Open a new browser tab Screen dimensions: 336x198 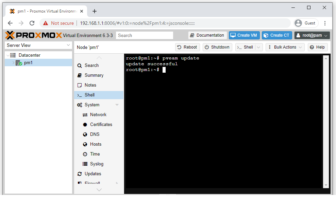point(95,11)
